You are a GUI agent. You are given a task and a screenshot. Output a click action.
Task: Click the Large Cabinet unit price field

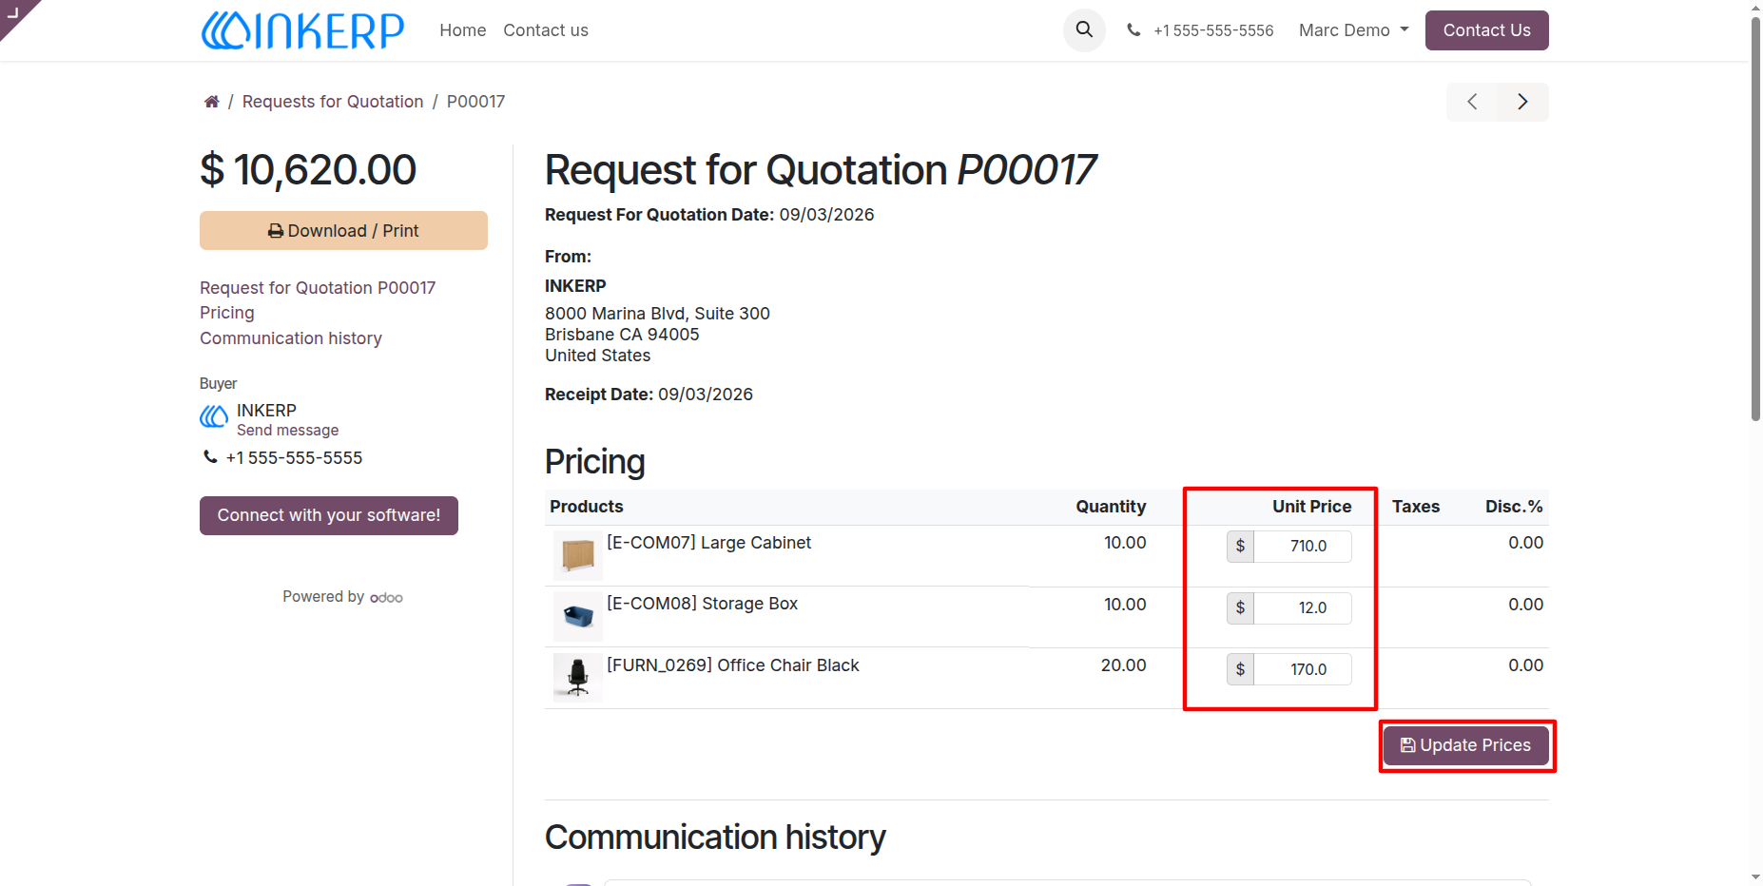point(1303,546)
